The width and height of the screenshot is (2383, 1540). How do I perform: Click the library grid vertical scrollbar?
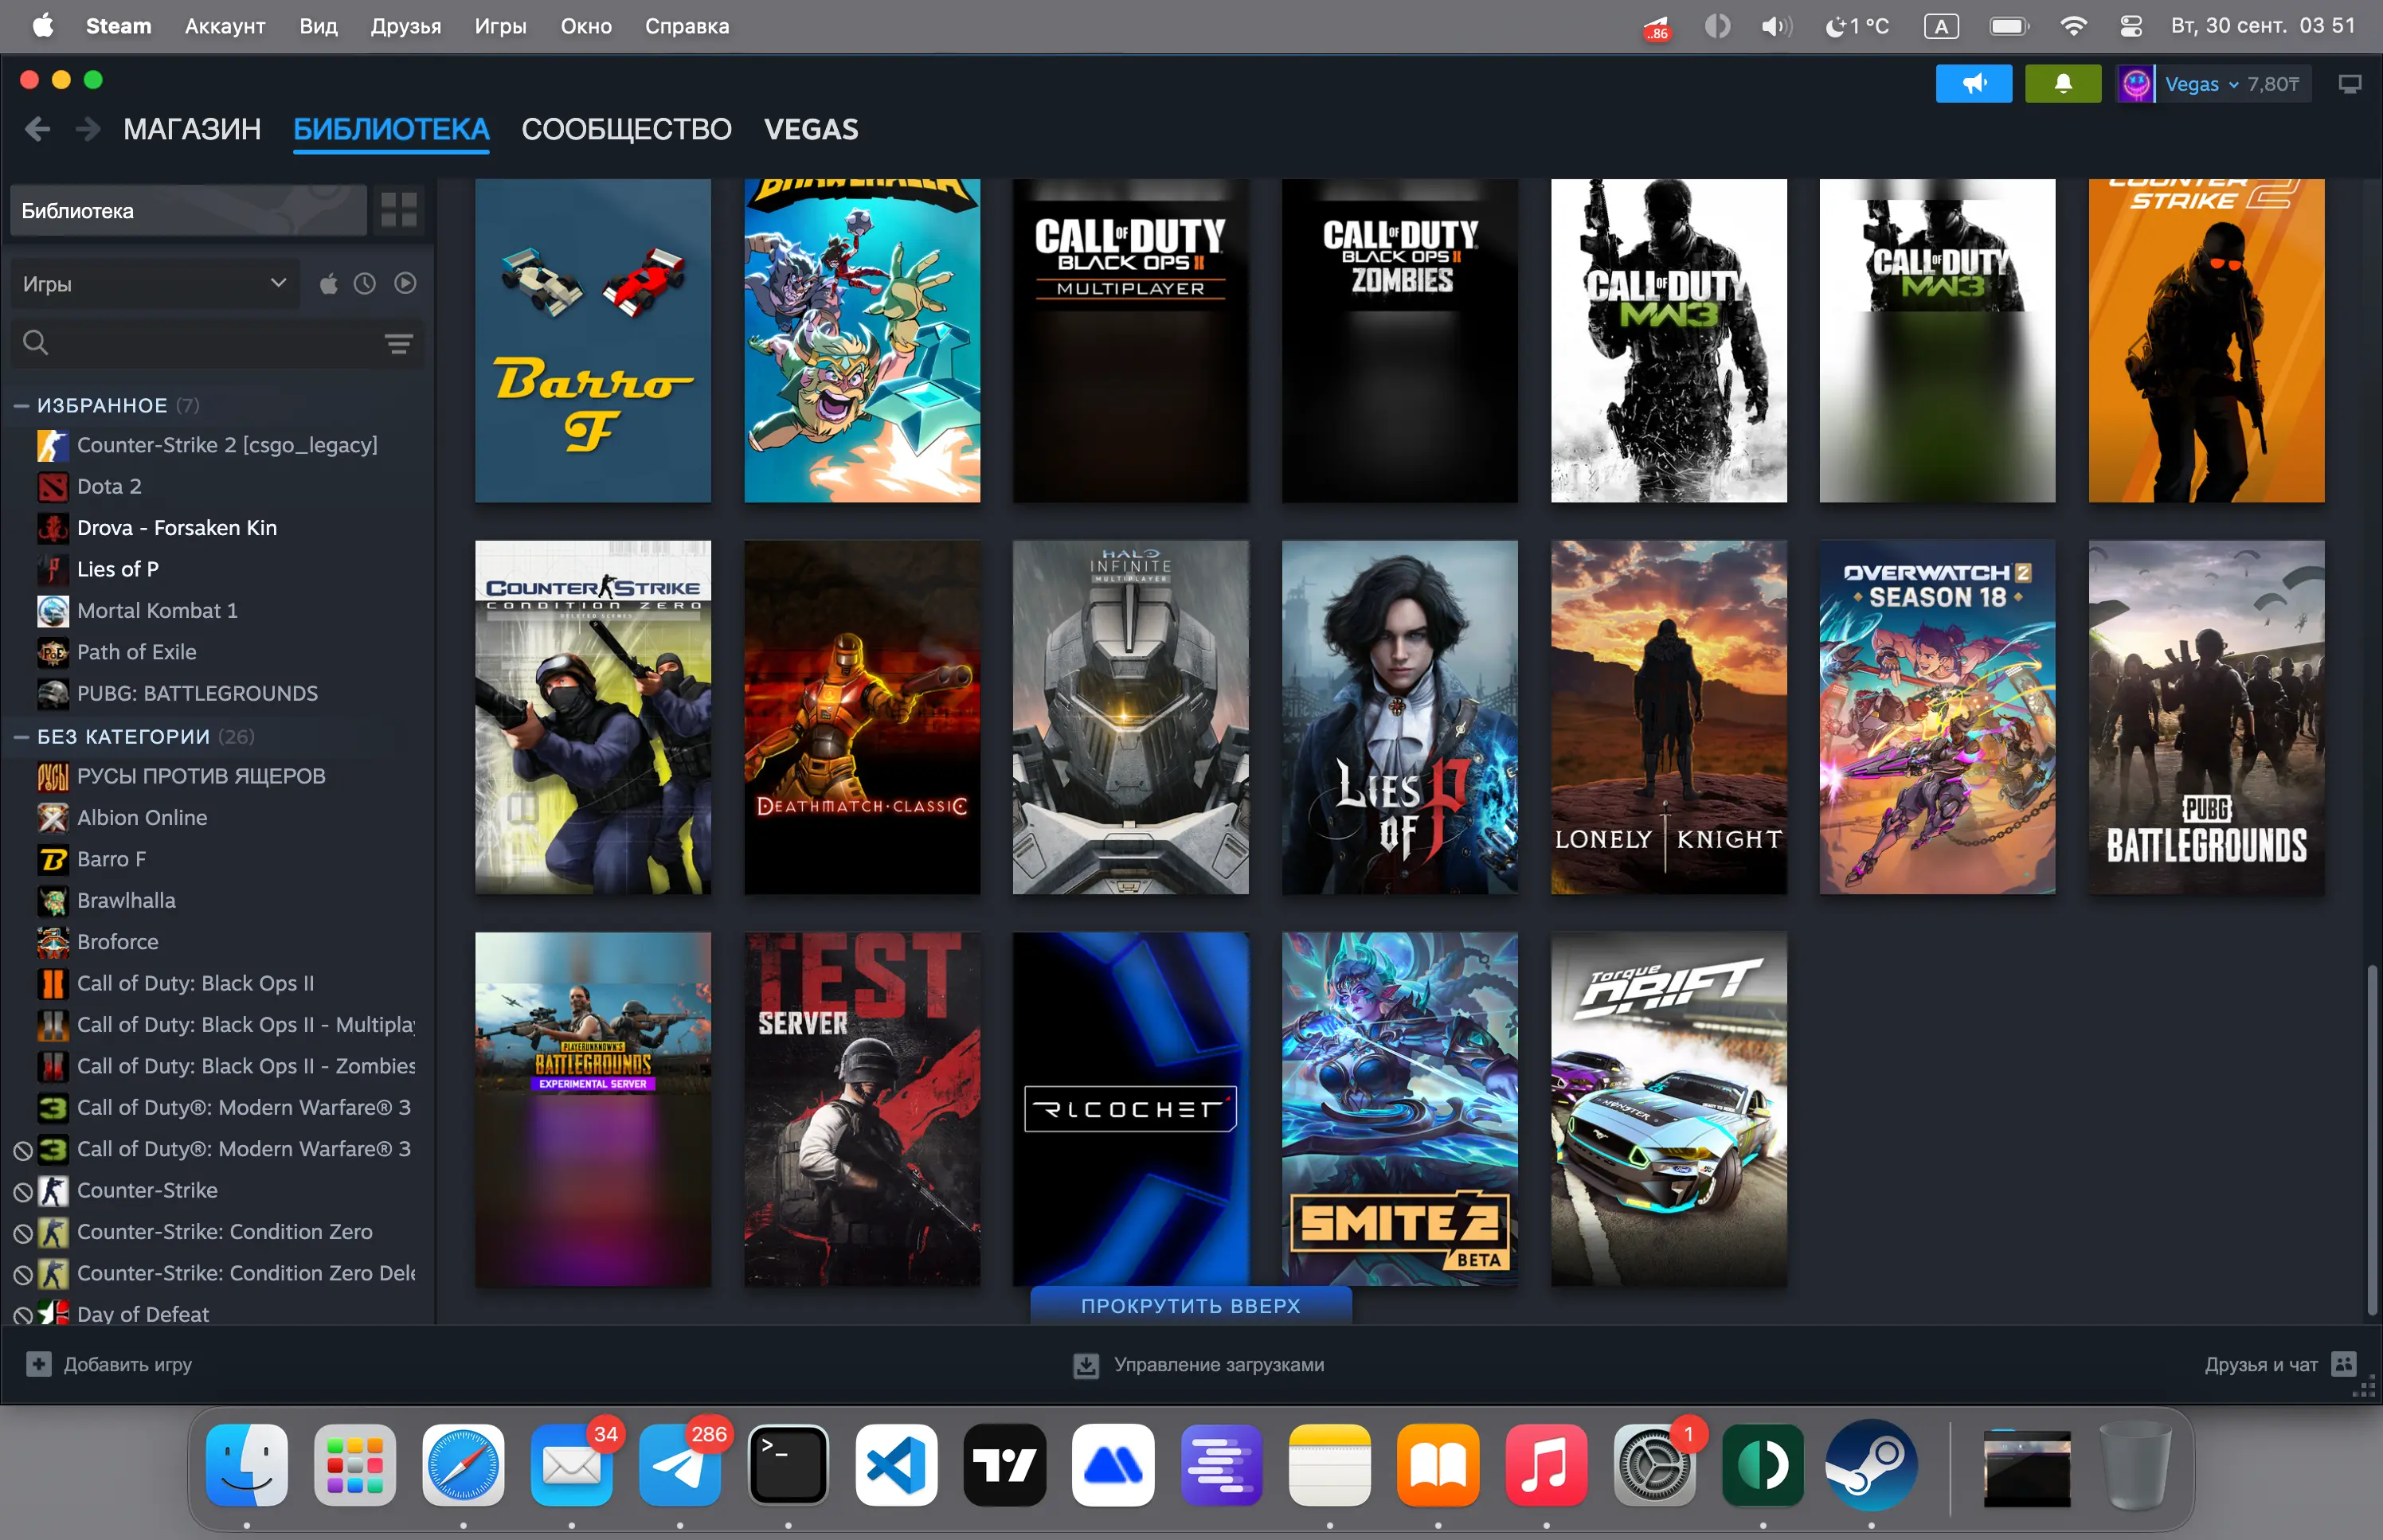2371,1140
